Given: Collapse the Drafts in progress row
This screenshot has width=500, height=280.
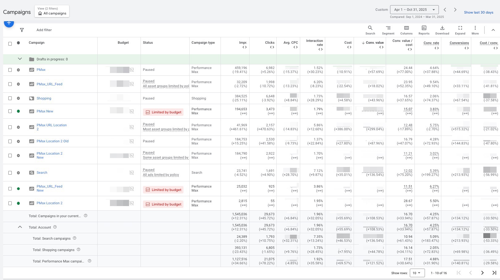Looking at the screenshot, I should coord(20,59).
